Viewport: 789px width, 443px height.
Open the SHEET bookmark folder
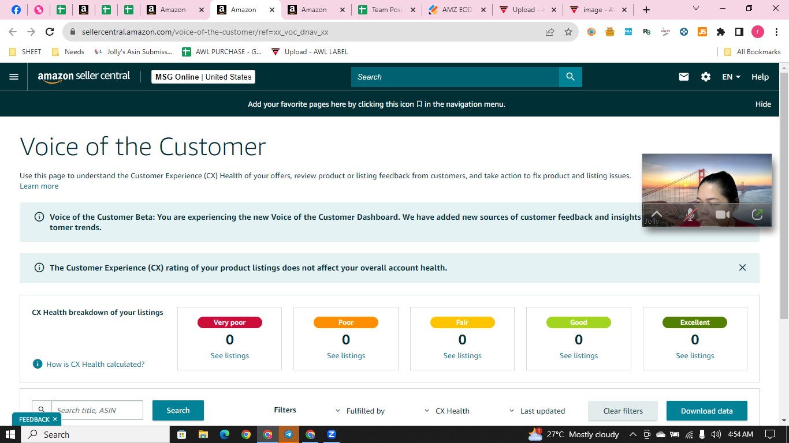(25, 52)
